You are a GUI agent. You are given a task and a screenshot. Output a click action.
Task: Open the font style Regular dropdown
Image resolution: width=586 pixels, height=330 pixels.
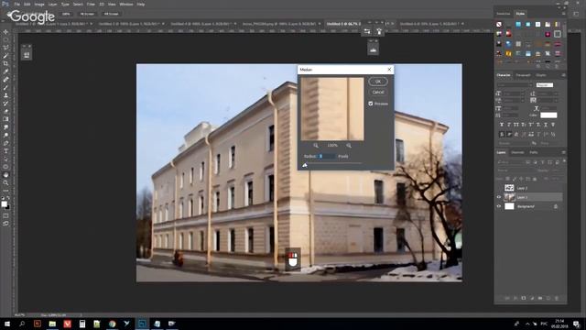(x=545, y=85)
